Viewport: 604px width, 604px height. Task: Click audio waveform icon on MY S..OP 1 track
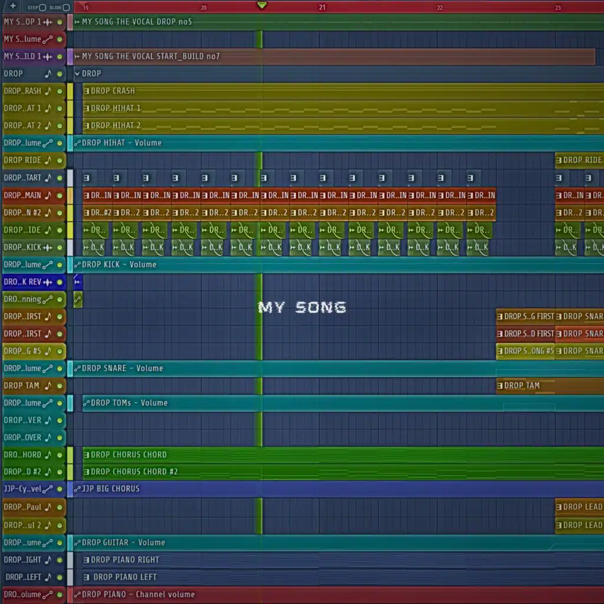click(48, 22)
